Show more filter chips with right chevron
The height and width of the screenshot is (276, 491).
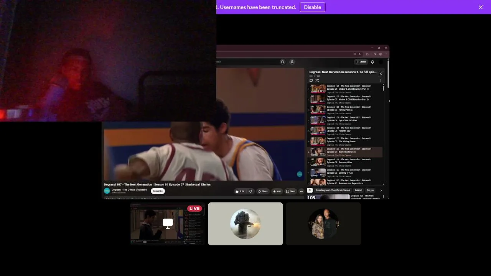pos(381,190)
